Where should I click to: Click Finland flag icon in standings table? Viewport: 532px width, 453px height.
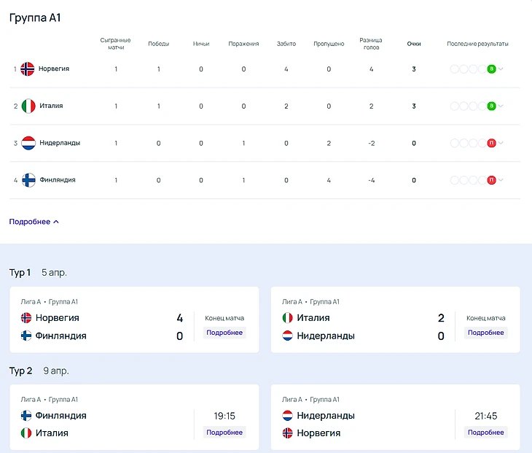[28, 180]
